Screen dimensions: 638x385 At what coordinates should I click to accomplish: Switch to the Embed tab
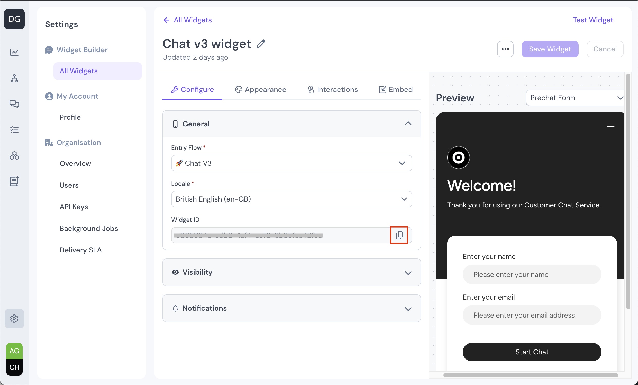(x=396, y=90)
